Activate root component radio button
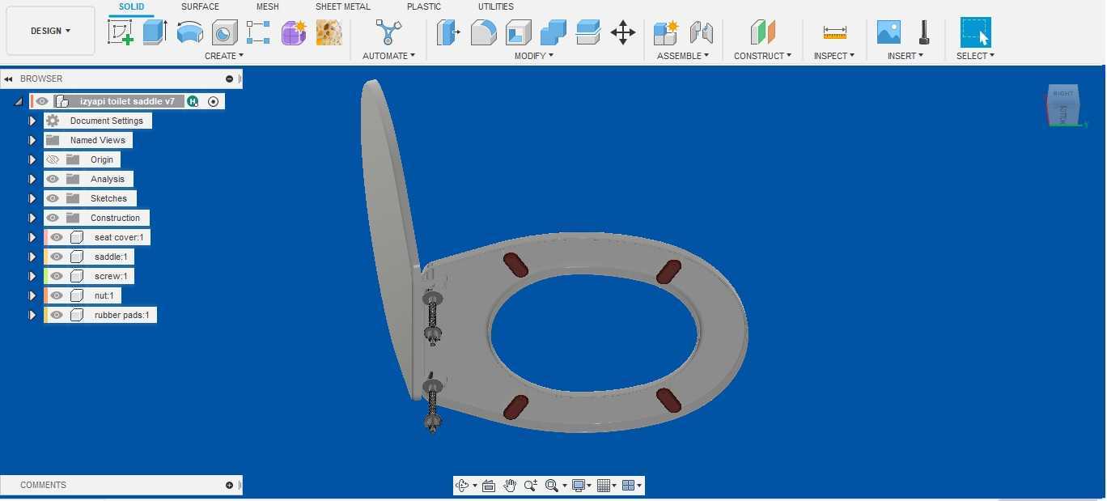 (x=213, y=101)
